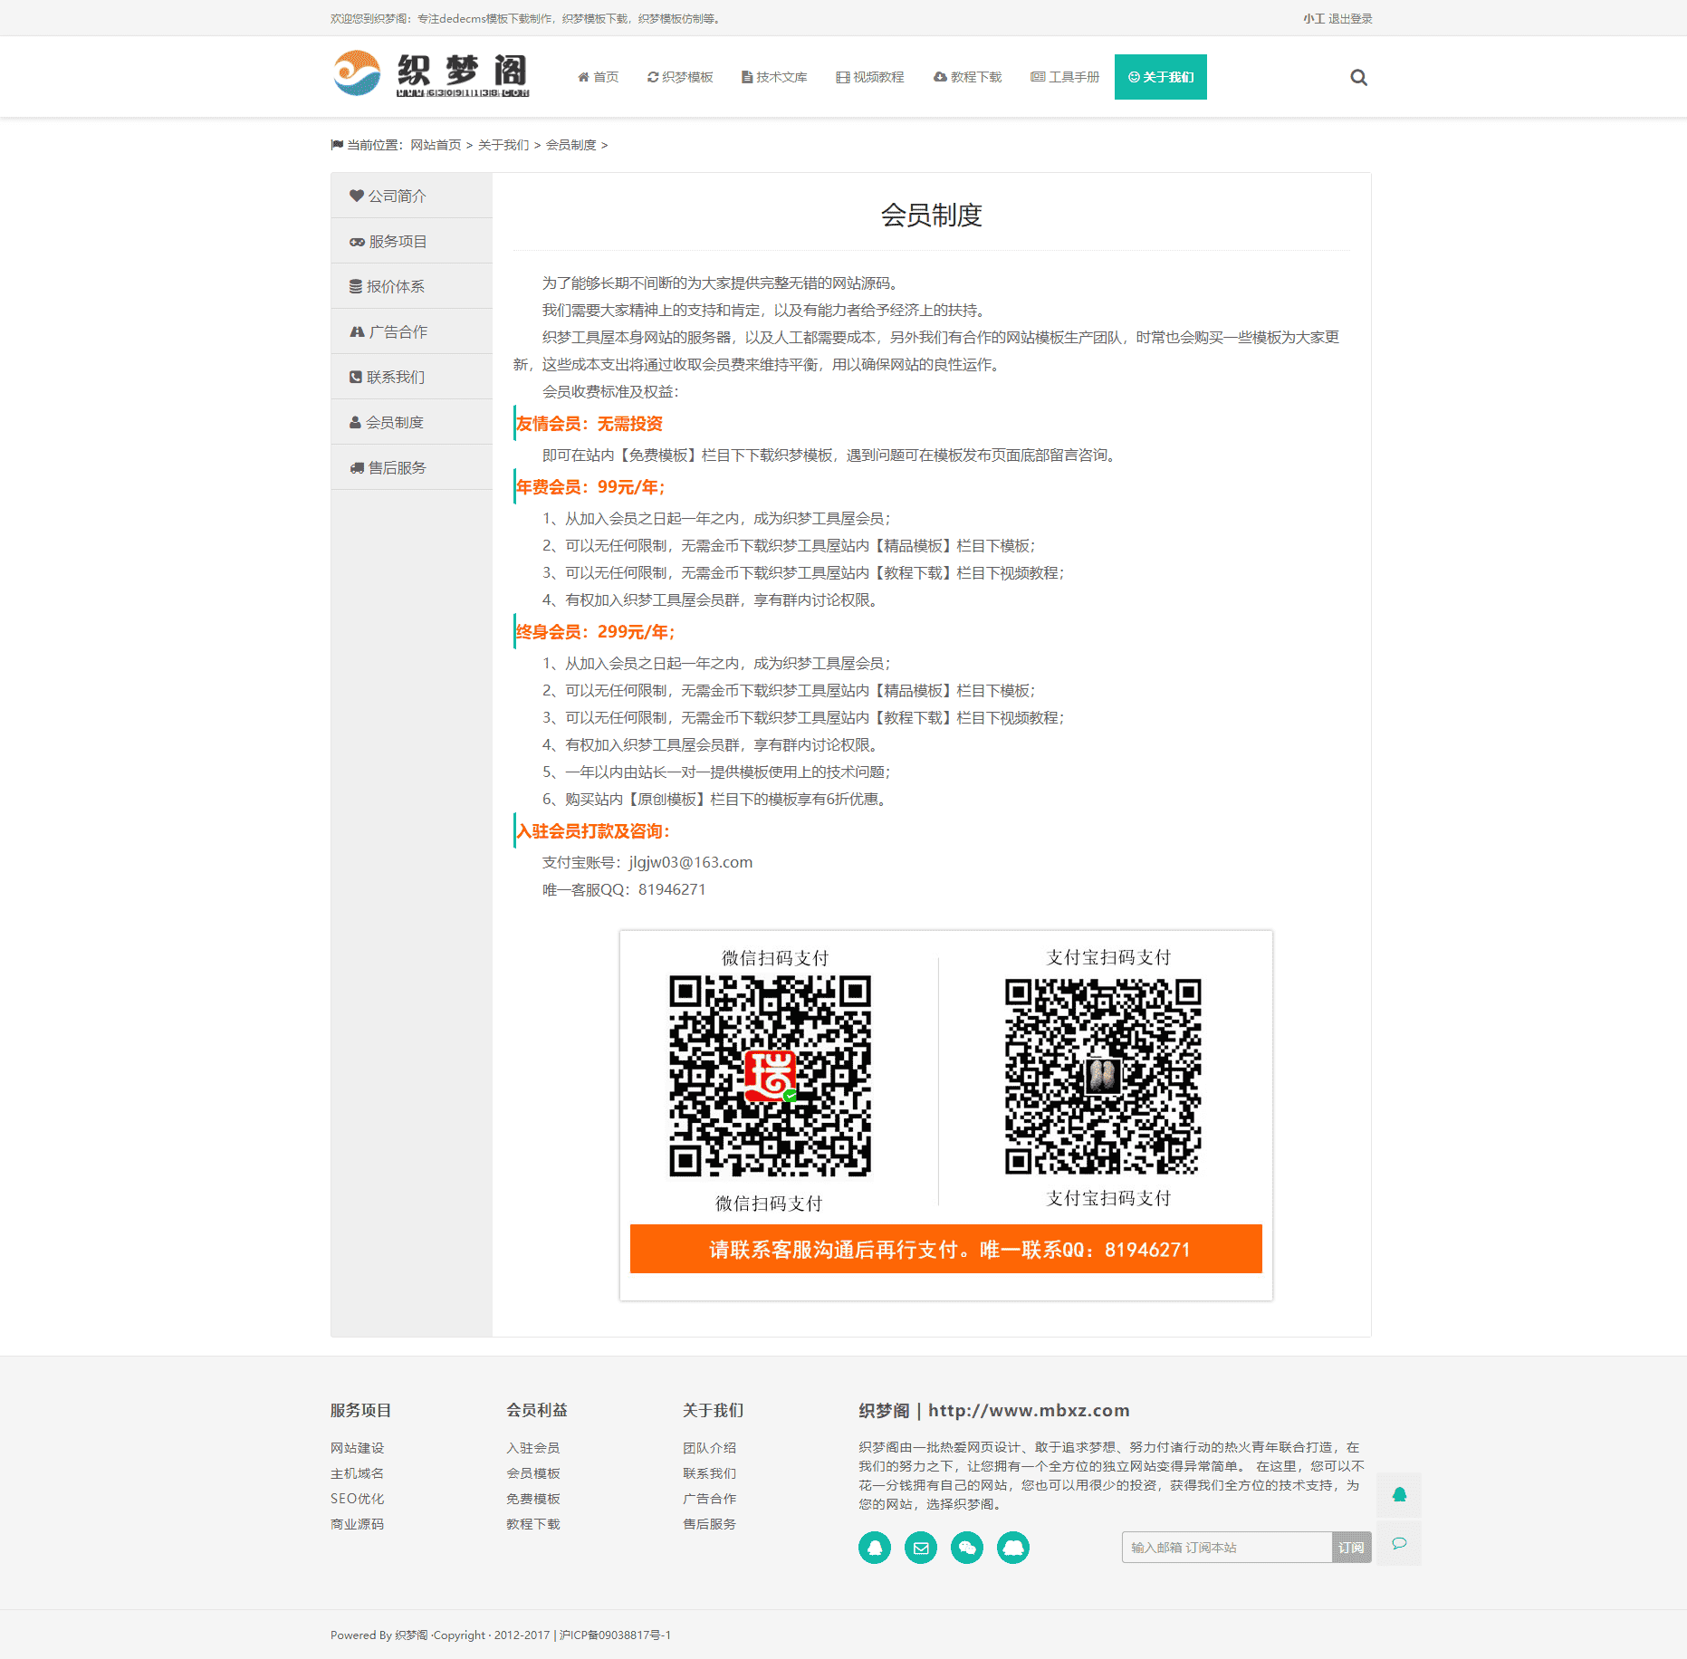Image resolution: width=1687 pixels, height=1659 pixels.
Task: Click the 订阅 subscribe button
Action: coord(1352,1548)
